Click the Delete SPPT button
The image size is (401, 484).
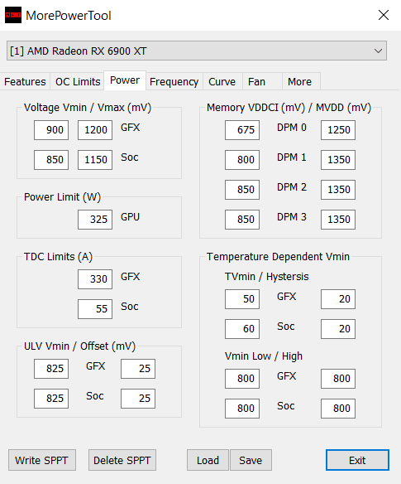[122, 460]
